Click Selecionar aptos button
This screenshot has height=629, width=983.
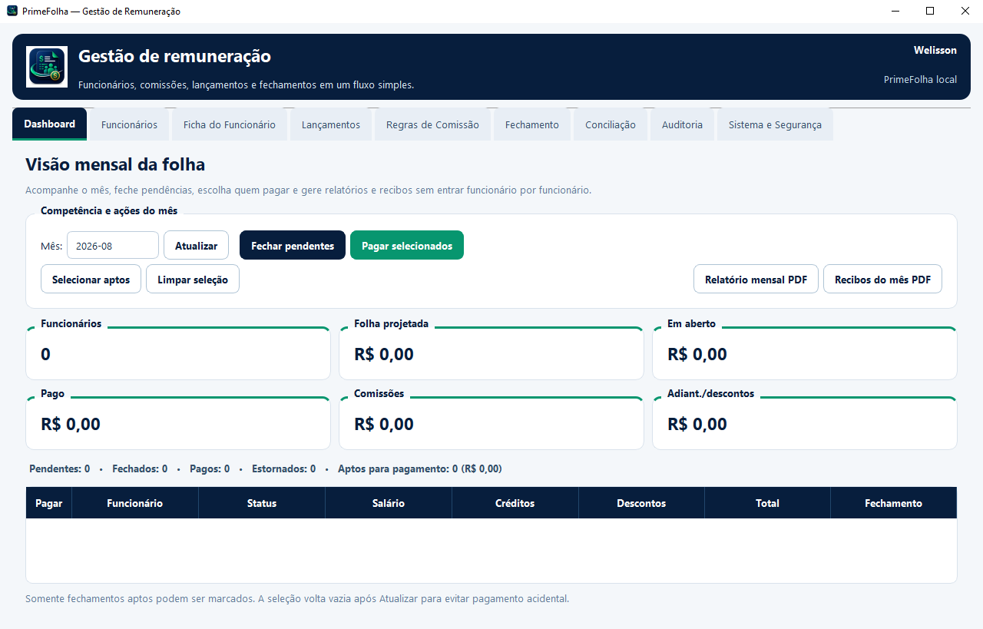tap(91, 280)
